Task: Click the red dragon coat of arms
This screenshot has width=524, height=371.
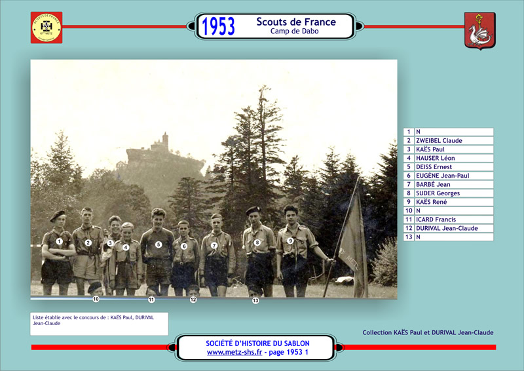Action: (480, 31)
